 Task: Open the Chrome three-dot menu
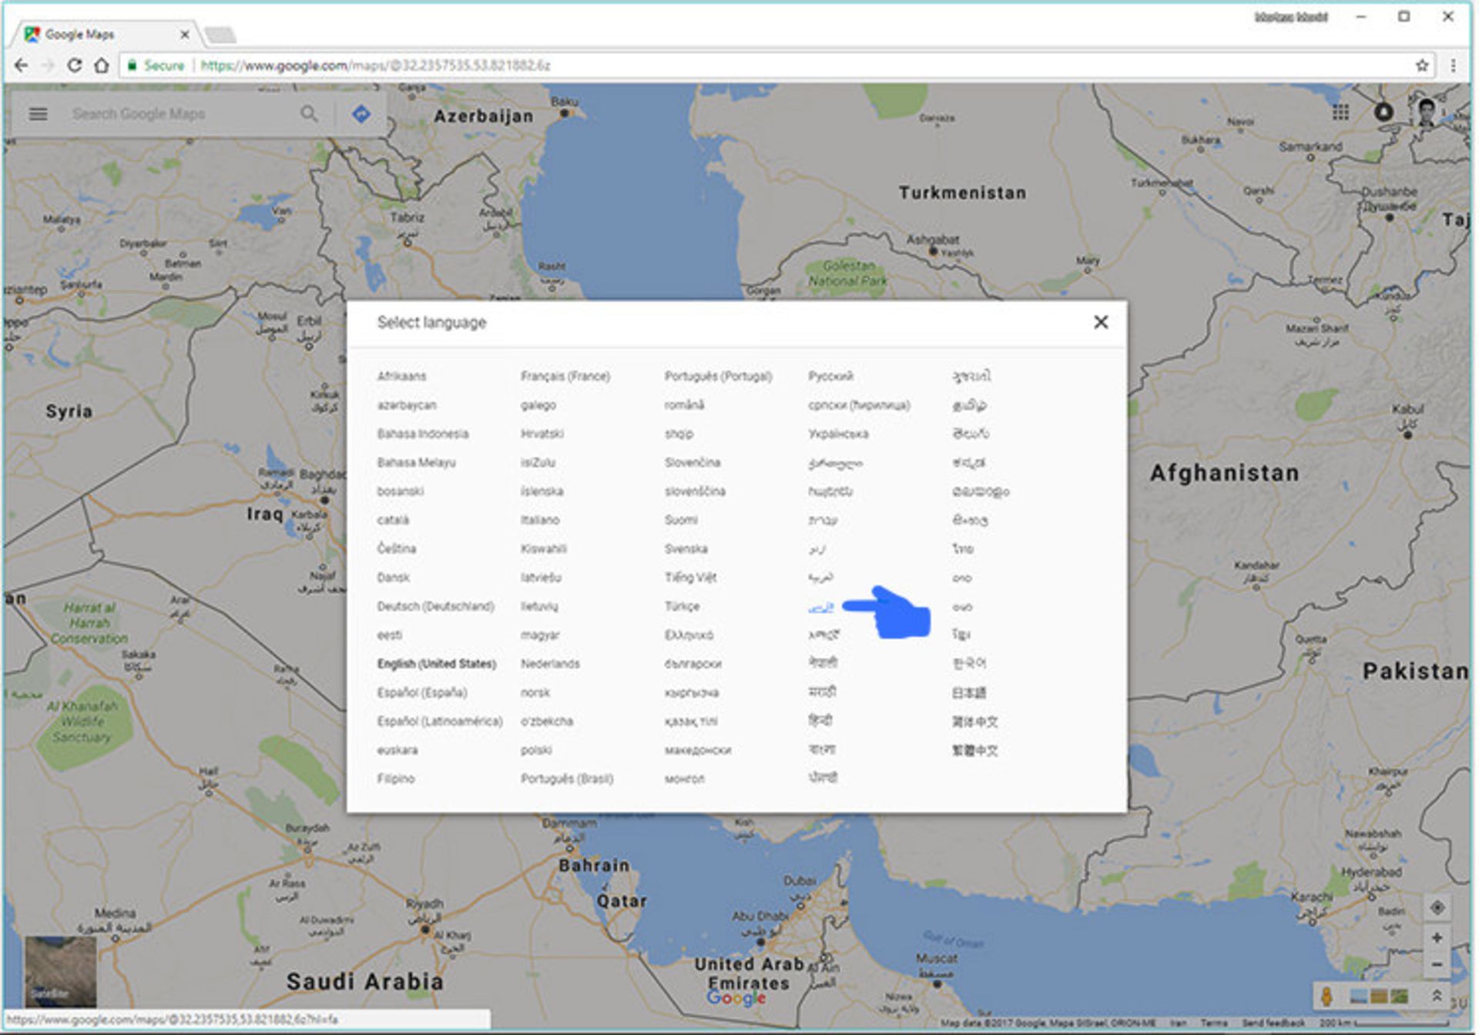pyautogui.click(x=1453, y=65)
